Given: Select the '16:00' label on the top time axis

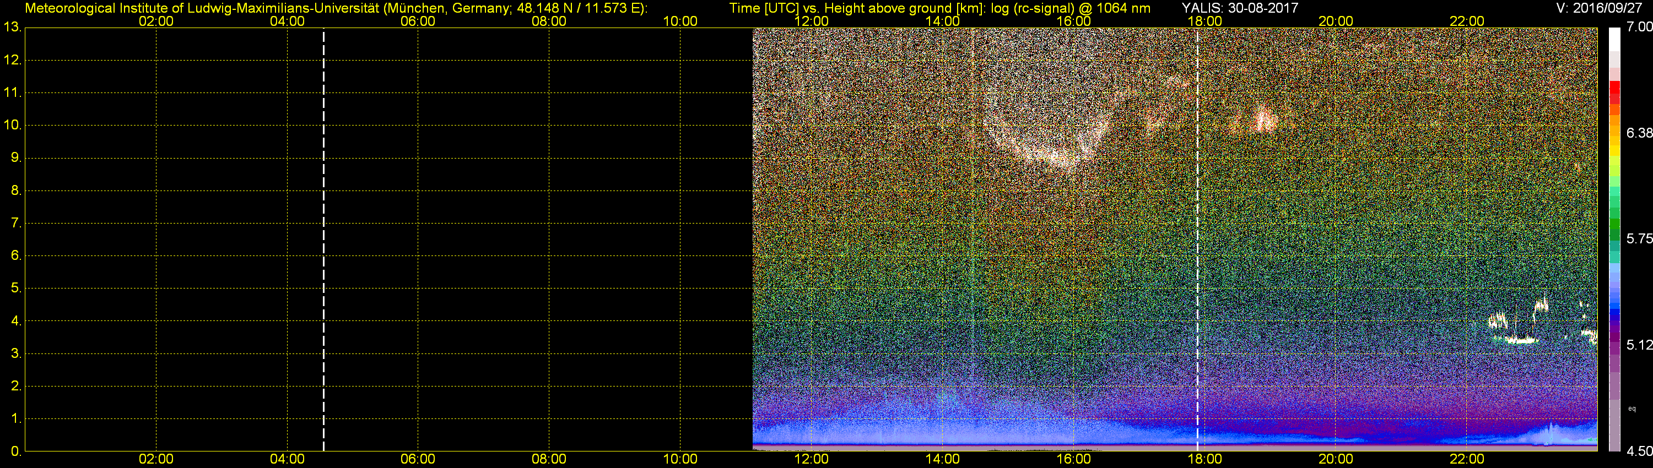Looking at the screenshot, I should 1073,21.
